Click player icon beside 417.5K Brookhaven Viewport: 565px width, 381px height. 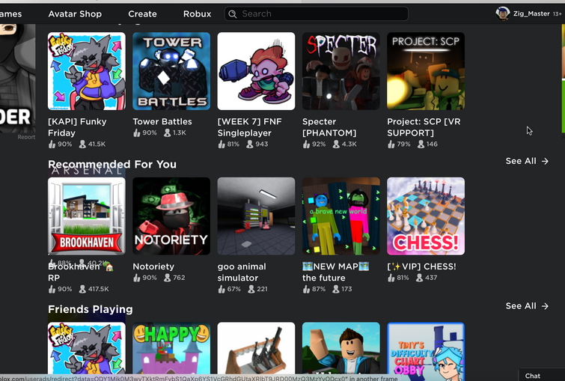tap(82, 289)
